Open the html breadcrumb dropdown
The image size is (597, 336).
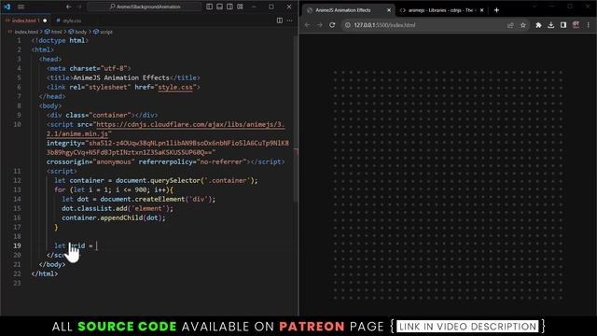click(53, 32)
